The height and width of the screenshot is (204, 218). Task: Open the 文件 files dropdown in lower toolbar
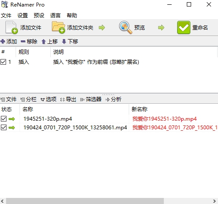pos(8,99)
